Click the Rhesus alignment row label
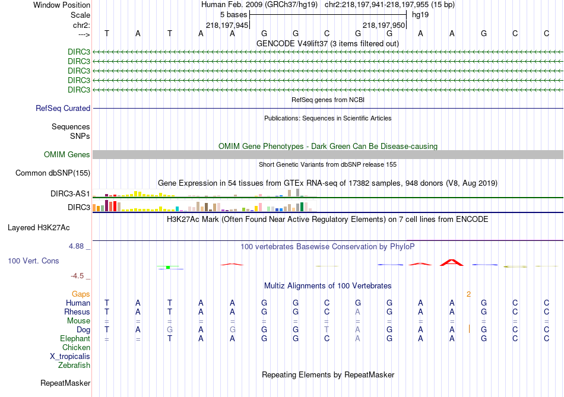This screenshot has width=564, height=397. (77, 312)
